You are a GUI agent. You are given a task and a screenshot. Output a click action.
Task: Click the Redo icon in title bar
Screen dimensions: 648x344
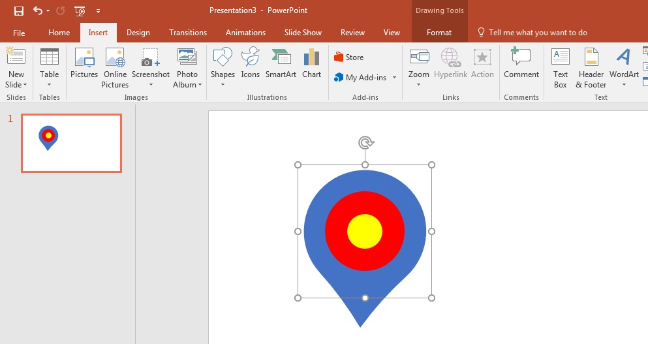coord(61,11)
